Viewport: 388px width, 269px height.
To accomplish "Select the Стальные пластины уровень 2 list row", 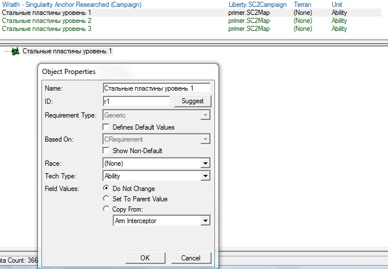I will [190, 21].
